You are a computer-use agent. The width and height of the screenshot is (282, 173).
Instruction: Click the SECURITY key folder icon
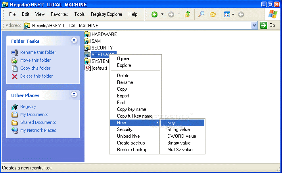pos(87,48)
